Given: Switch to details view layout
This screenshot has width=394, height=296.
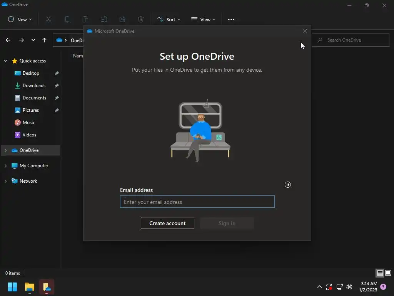Looking at the screenshot, I should pos(380,273).
